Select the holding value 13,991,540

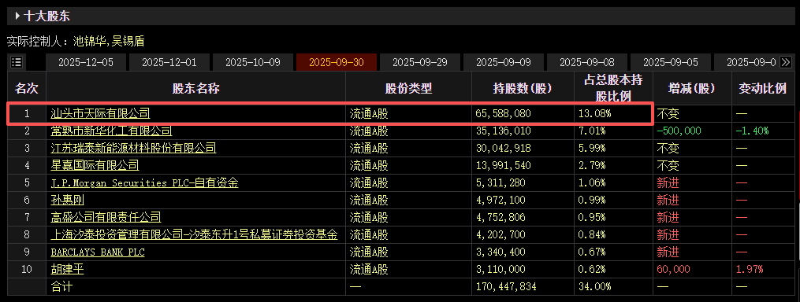[504, 165]
